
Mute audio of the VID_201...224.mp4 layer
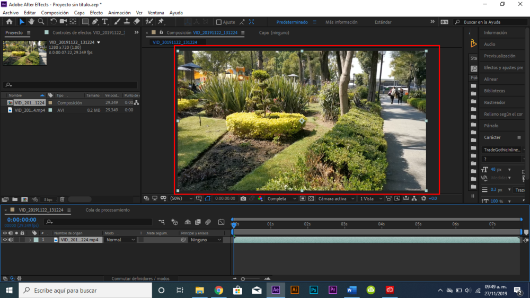(x=11, y=240)
